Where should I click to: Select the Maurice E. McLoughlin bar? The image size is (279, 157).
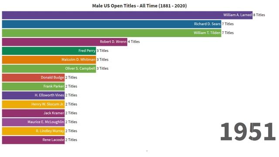point(33,122)
